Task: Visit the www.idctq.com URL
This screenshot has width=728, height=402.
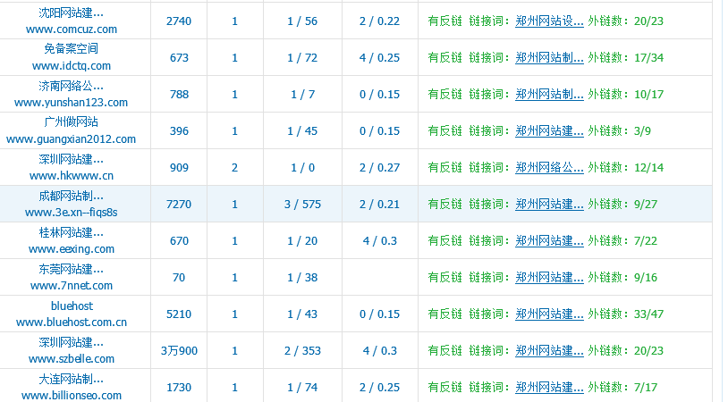Action: coord(72,65)
